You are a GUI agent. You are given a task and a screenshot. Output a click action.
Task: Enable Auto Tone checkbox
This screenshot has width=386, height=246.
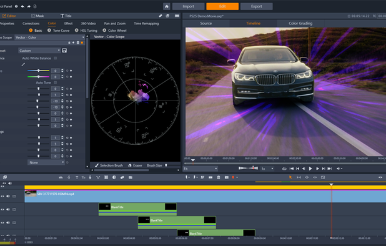click(x=56, y=82)
